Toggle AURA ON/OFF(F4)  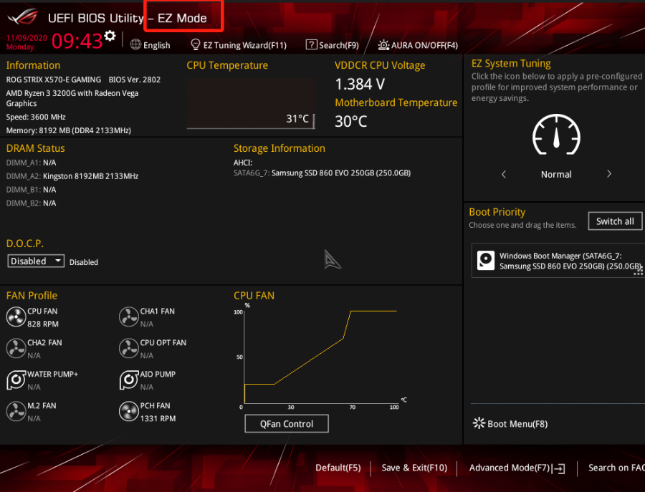point(424,45)
